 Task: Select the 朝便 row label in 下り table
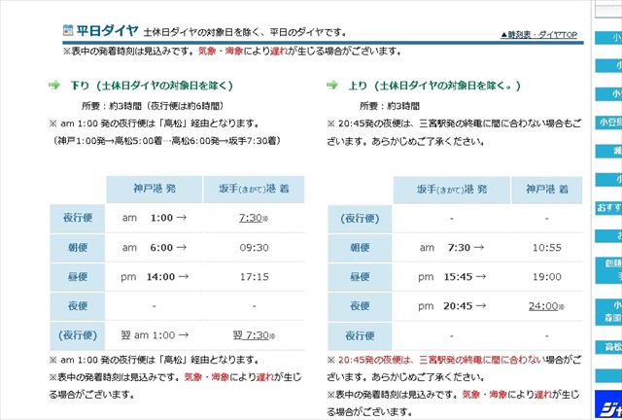(x=78, y=247)
